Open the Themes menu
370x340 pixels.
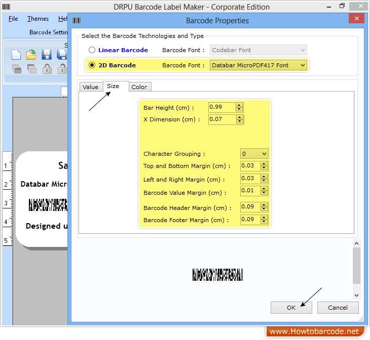pyautogui.click(x=38, y=19)
